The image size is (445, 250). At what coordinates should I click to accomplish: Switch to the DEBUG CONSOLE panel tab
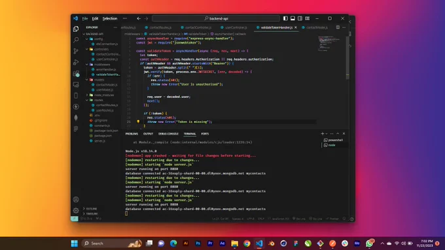168,134
